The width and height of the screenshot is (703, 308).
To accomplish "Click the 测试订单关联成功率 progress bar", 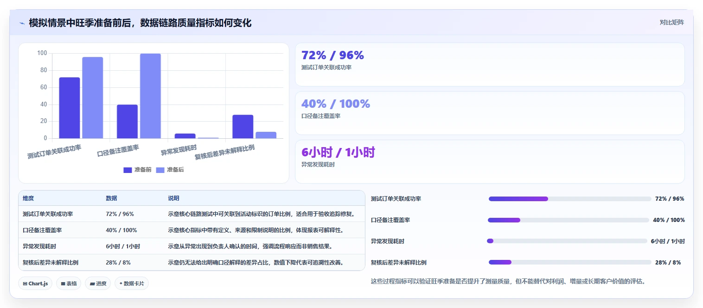I will 570,199.
